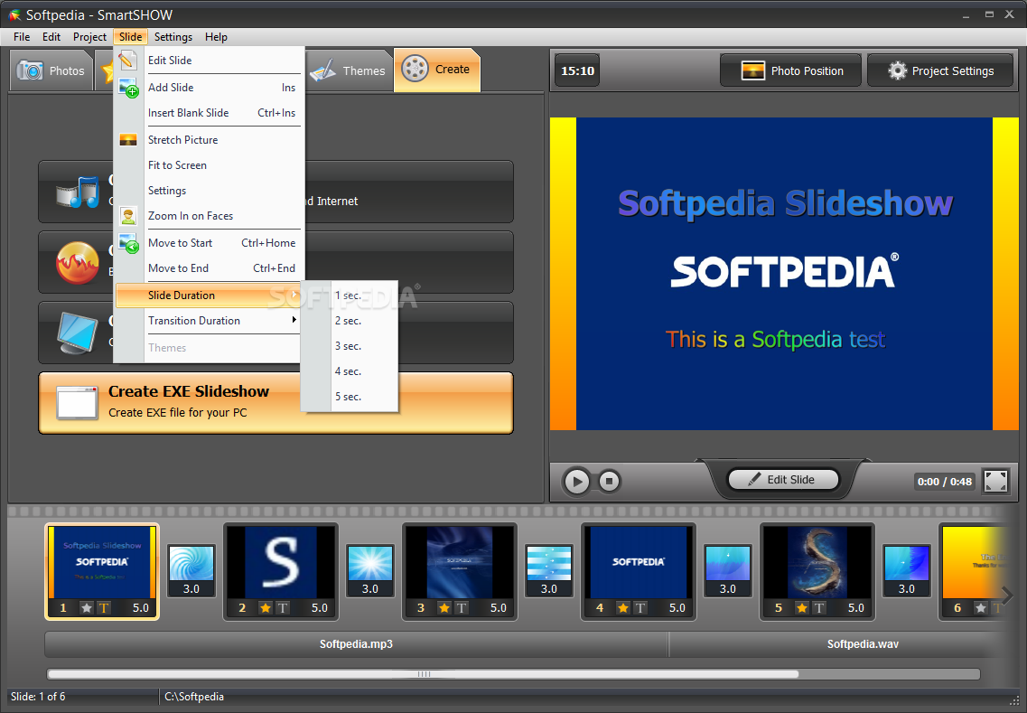Click the Move to Start icon
1027x713 pixels.
tap(128, 243)
